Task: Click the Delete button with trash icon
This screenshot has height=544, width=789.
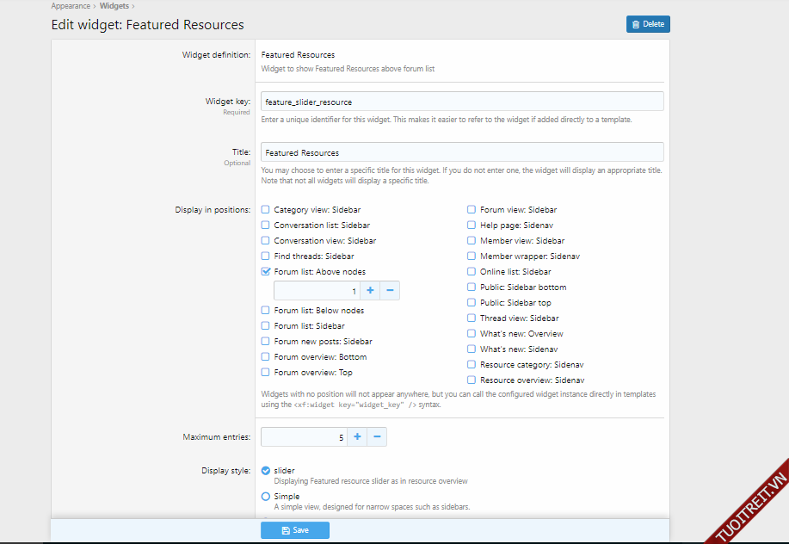Action: 647,24
